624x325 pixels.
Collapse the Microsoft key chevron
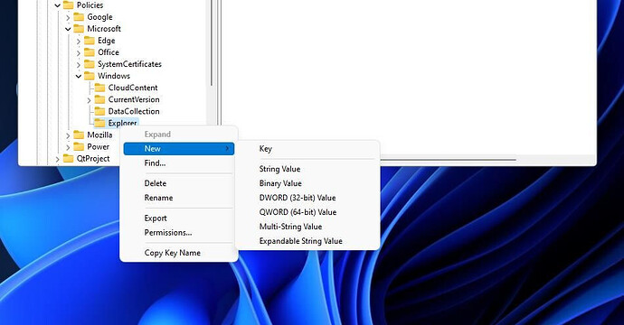point(68,29)
